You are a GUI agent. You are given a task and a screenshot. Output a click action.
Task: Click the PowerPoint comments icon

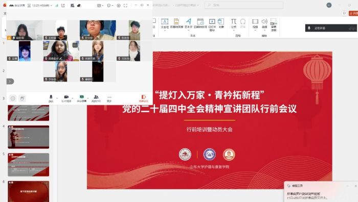coord(344,13)
